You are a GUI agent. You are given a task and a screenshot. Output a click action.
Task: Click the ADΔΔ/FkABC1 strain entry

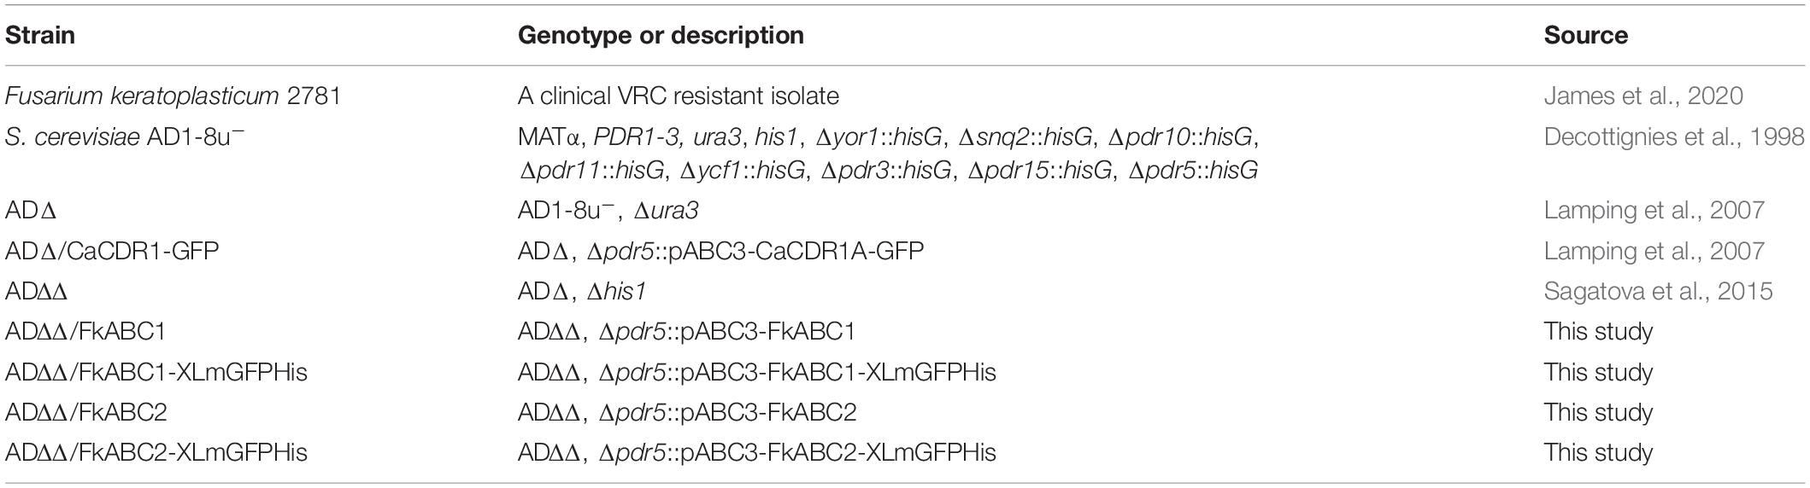(x=85, y=331)
